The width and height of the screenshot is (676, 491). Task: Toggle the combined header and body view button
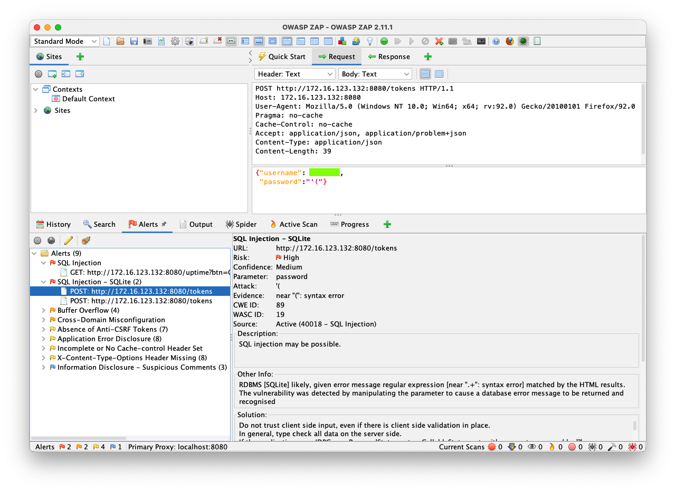click(439, 74)
